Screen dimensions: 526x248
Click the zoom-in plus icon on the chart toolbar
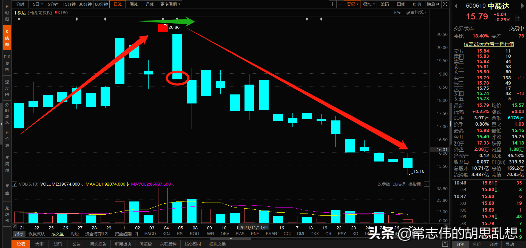point(332,4)
